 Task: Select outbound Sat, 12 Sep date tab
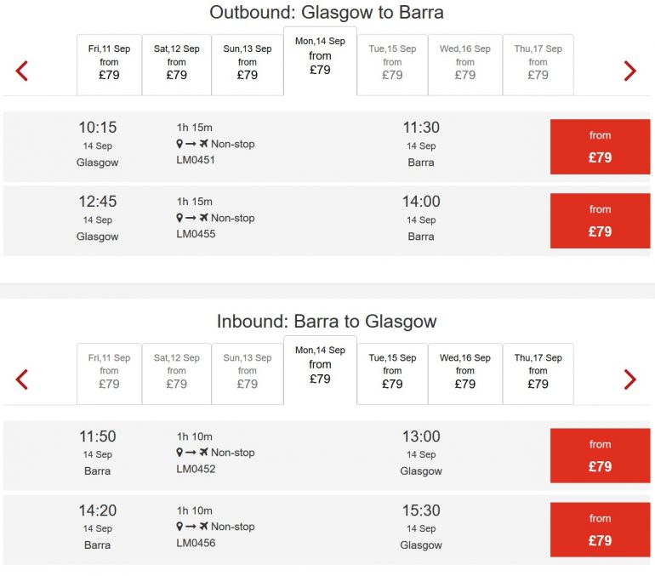pos(176,64)
